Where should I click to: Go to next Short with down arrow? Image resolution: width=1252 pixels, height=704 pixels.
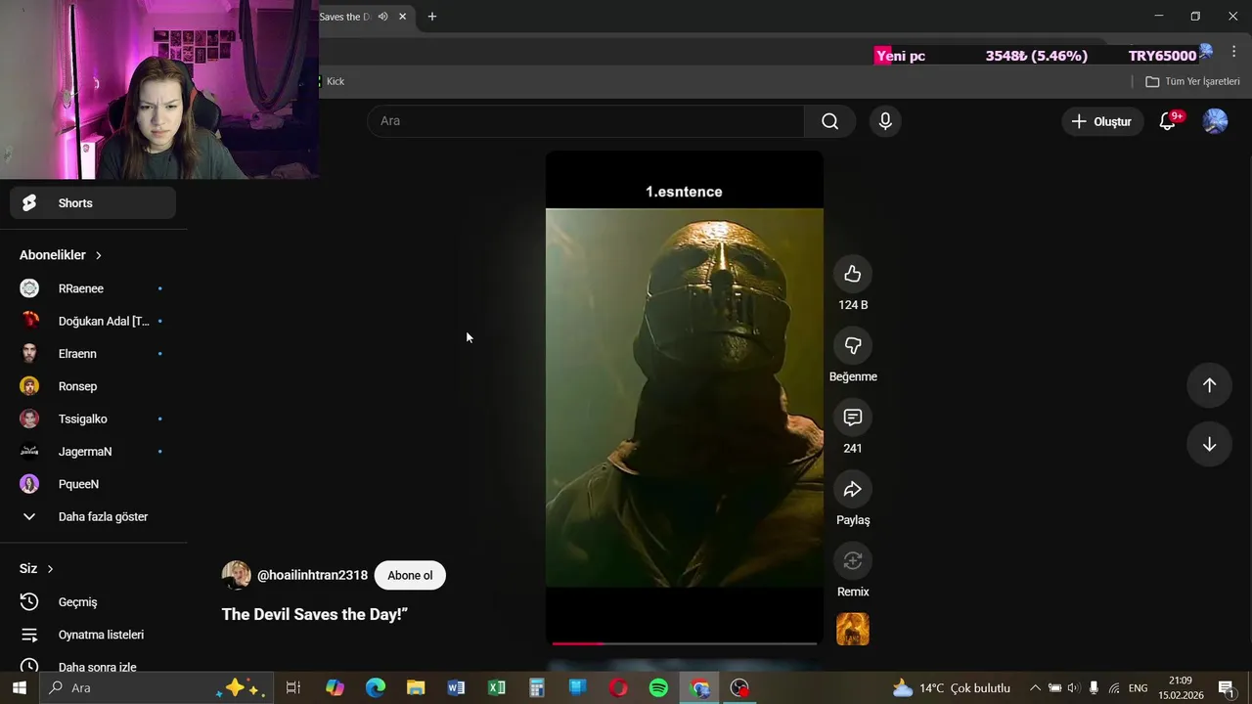click(1209, 444)
